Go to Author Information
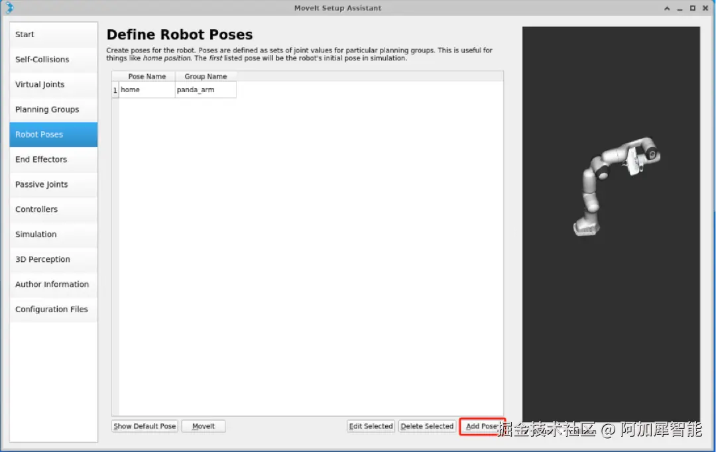 (x=54, y=284)
